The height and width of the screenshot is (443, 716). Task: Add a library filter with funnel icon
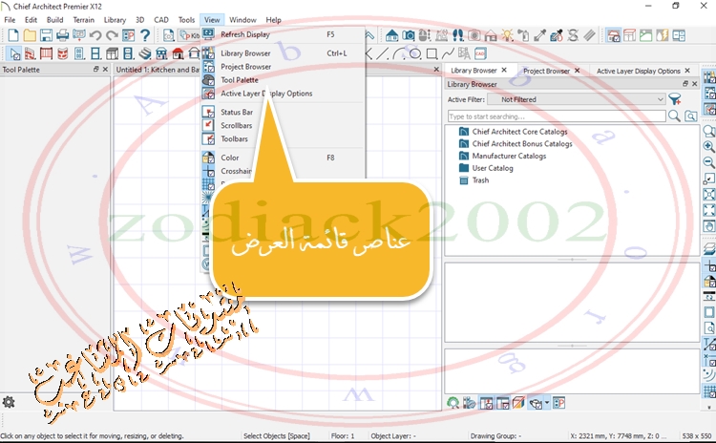click(x=674, y=99)
